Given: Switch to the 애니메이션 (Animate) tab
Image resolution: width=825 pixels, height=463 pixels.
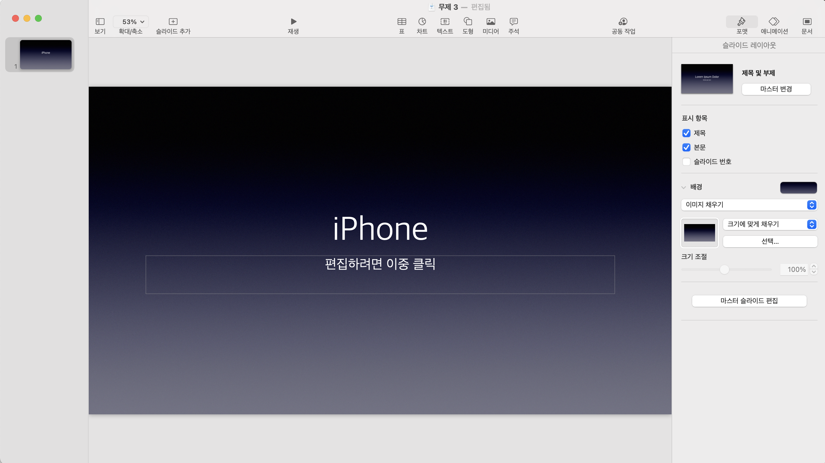Looking at the screenshot, I should [774, 22].
